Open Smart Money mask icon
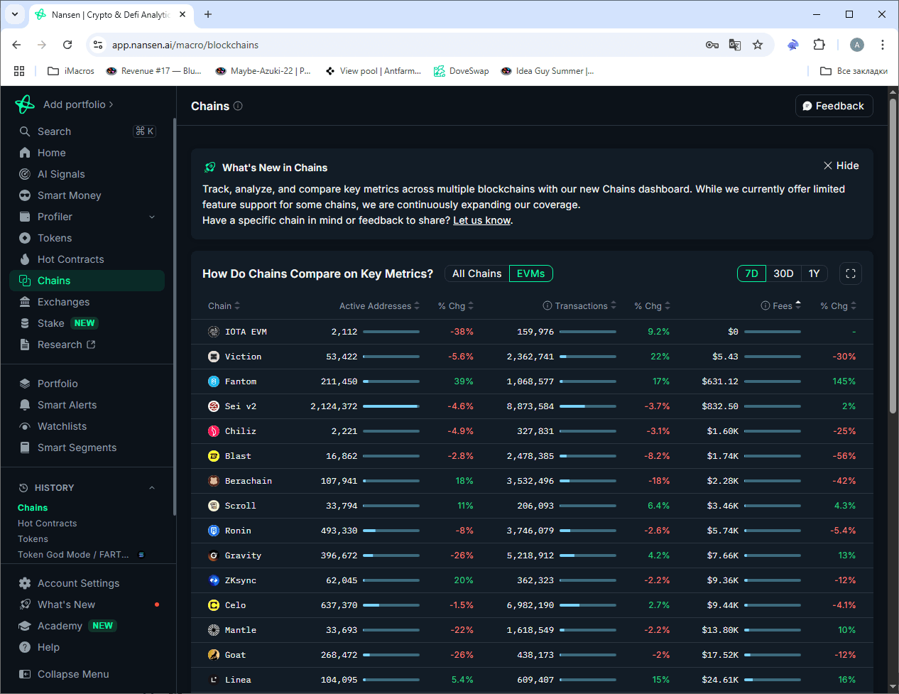899x694 pixels. tap(25, 195)
